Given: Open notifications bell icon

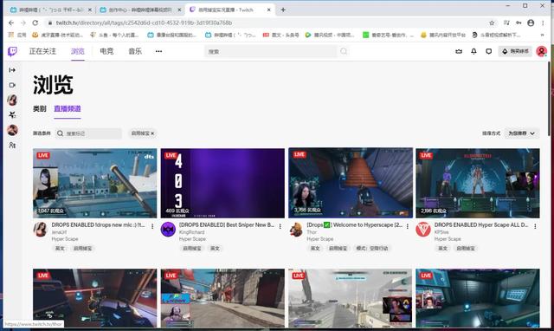Looking at the screenshot, I should coord(473,52).
